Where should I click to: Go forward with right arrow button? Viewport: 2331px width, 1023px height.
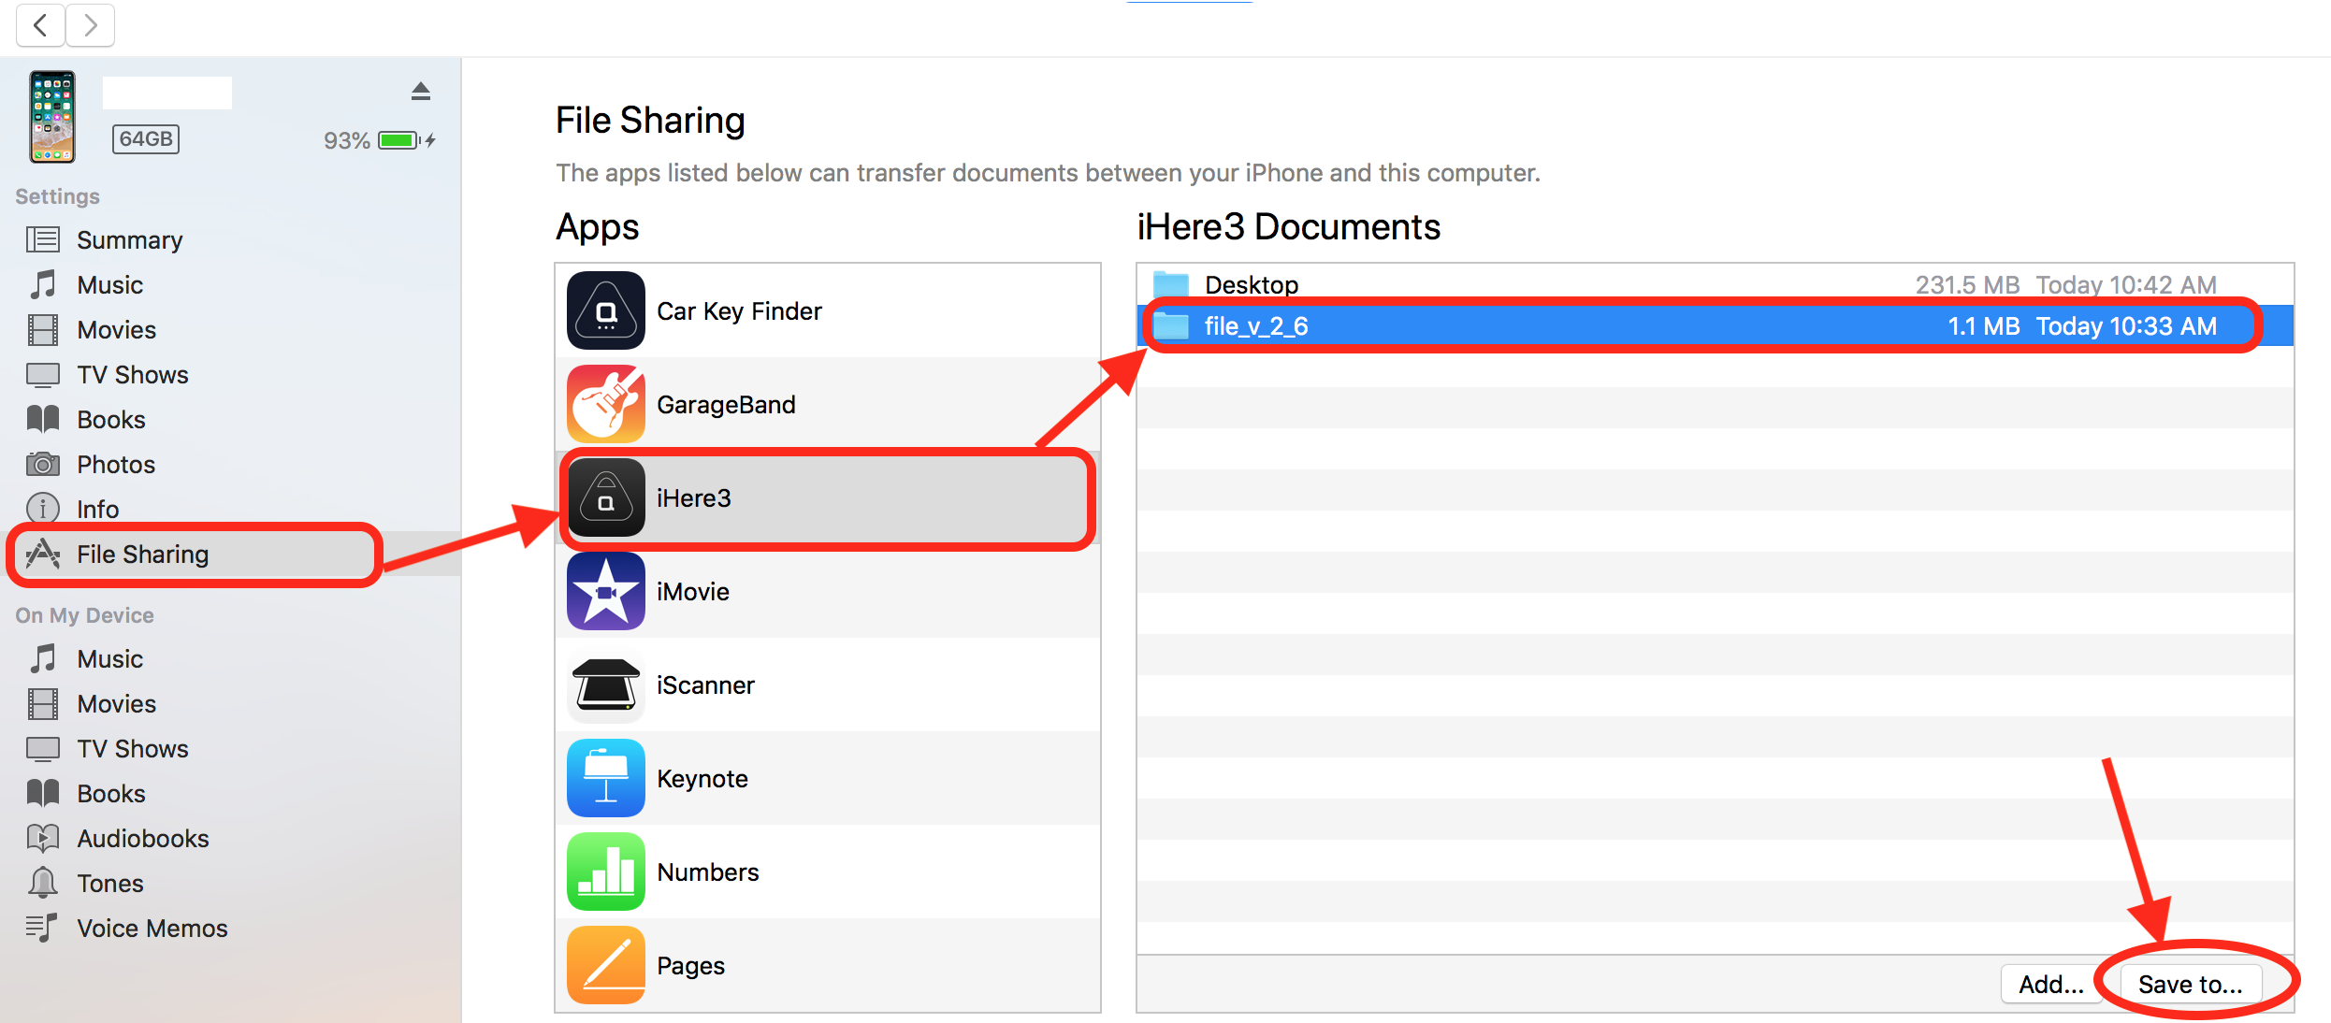tap(90, 25)
